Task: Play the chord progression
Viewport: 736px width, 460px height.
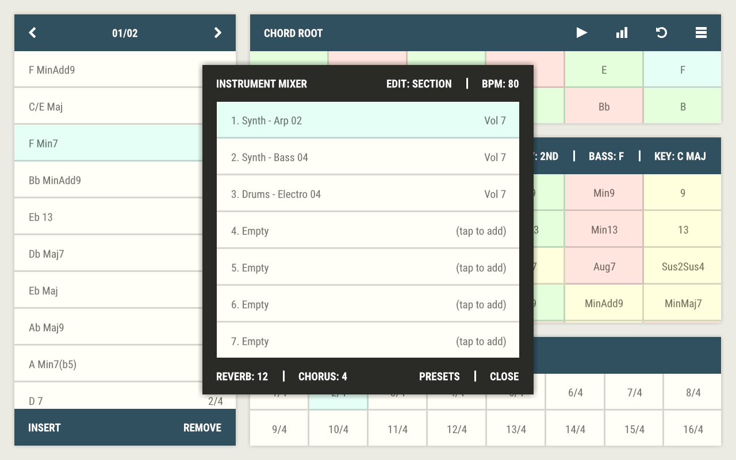Action: pos(582,33)
